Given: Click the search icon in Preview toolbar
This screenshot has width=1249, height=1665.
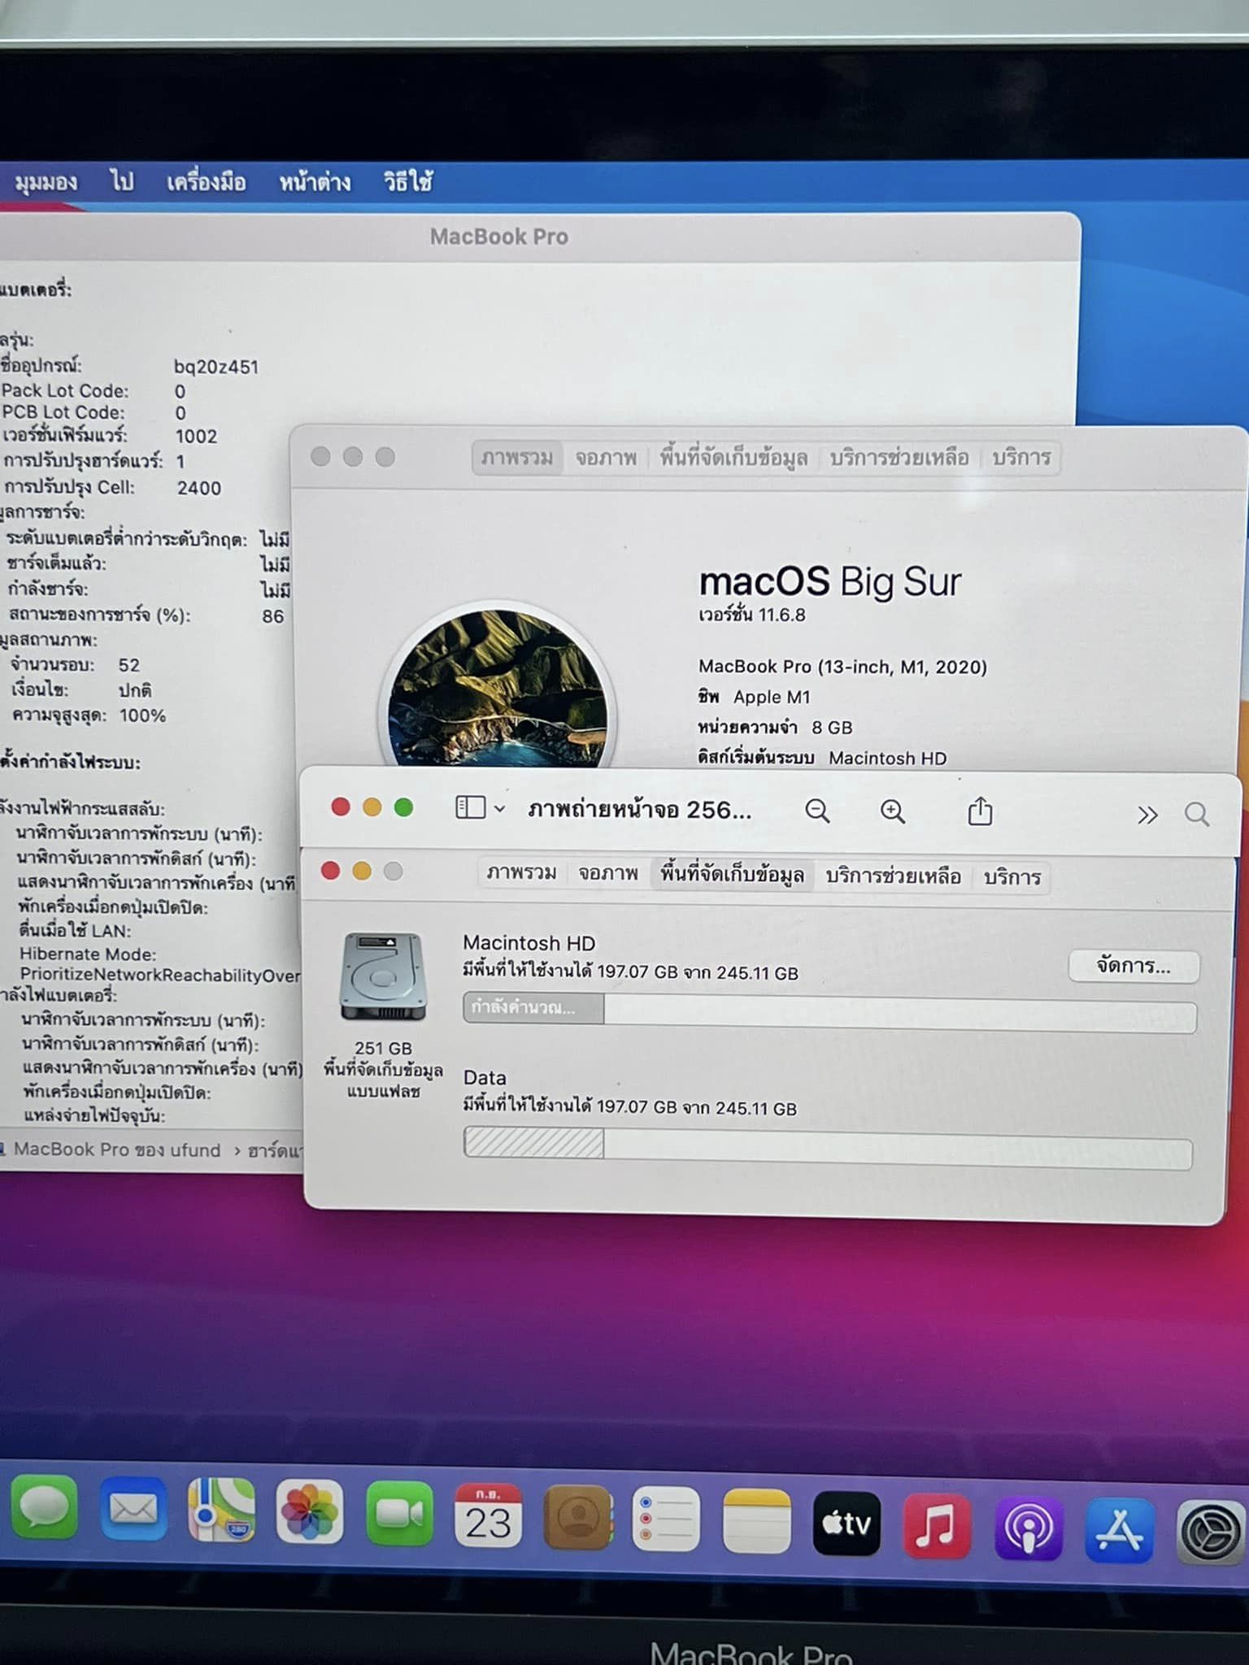Looking at the screenshot, I should click(1196, 814).
